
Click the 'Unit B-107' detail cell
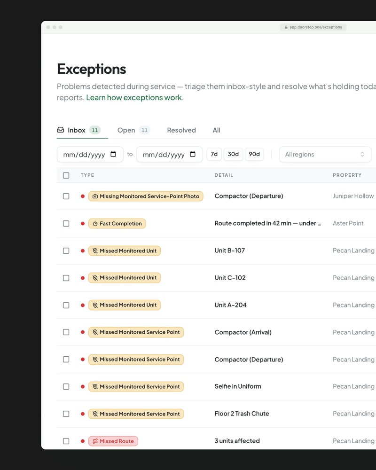pyautogui.click(x=230, y=251)
